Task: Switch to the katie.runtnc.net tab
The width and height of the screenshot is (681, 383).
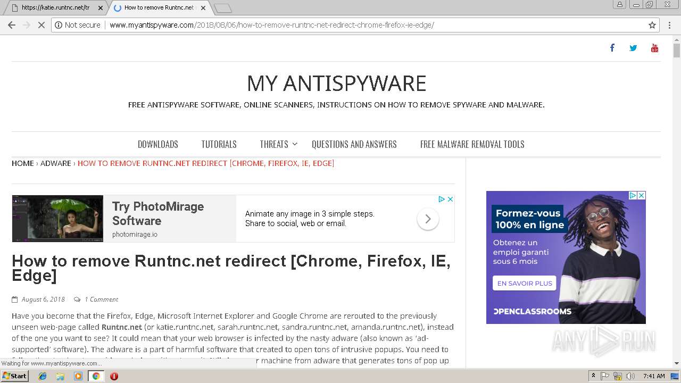Action: (x=55, y=8)
